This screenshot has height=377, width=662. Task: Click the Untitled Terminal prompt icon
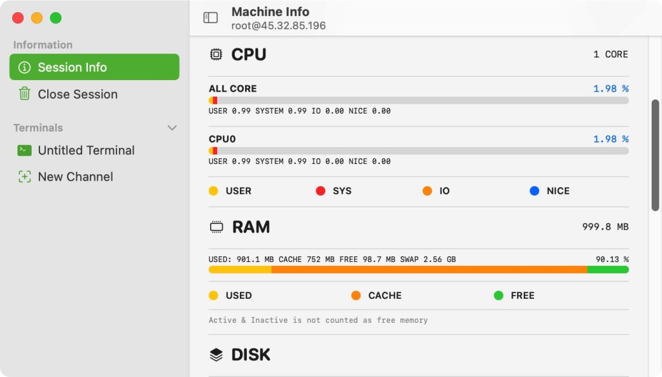point(25,150)
